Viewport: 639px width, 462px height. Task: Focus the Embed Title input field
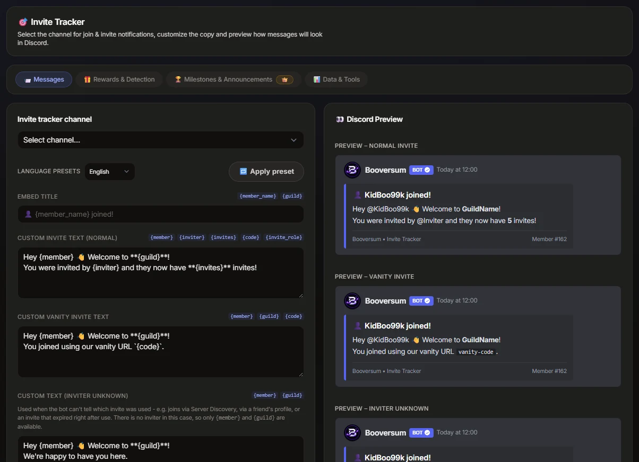[x=160, y=214]
